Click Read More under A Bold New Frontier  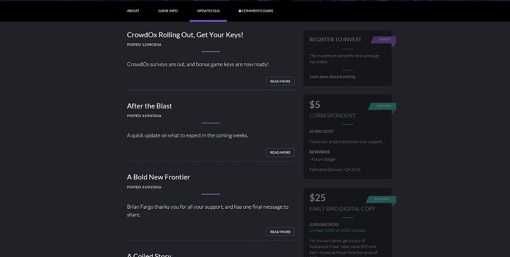click(x=280, y=232)
